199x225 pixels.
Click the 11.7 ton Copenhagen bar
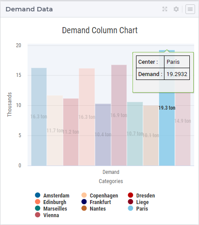(55, 131)
